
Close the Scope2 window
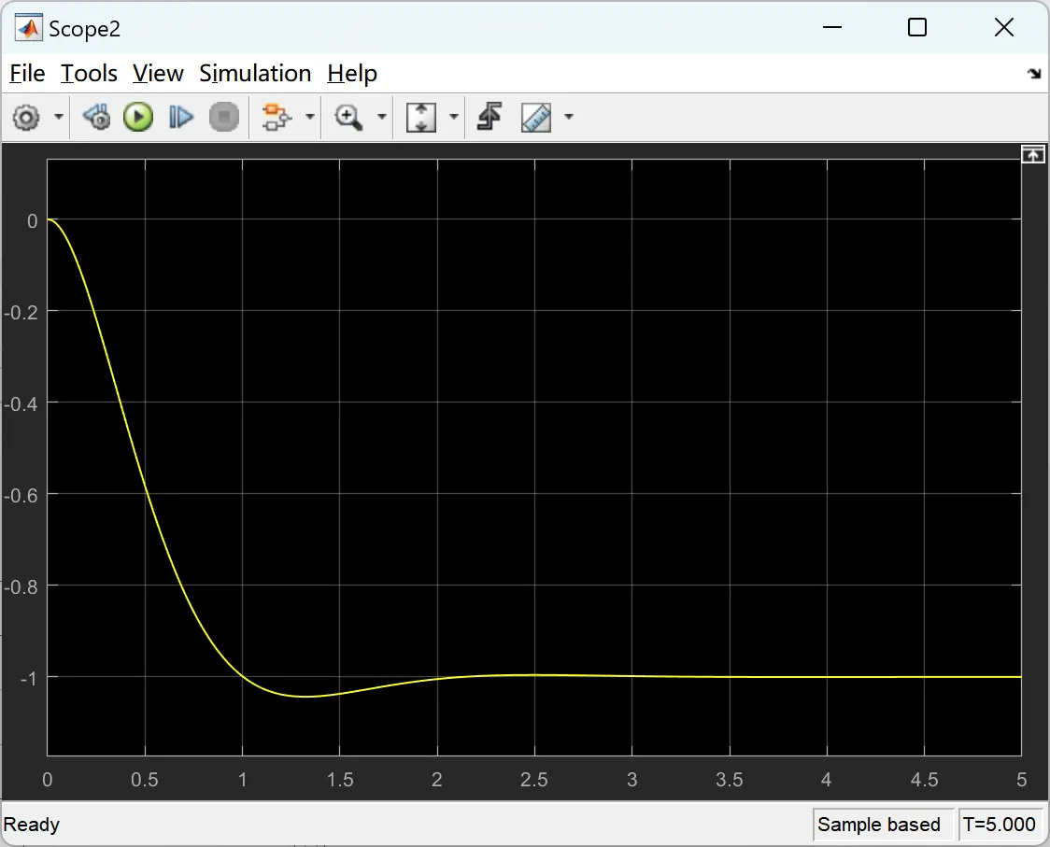[x=1004, y=27]
